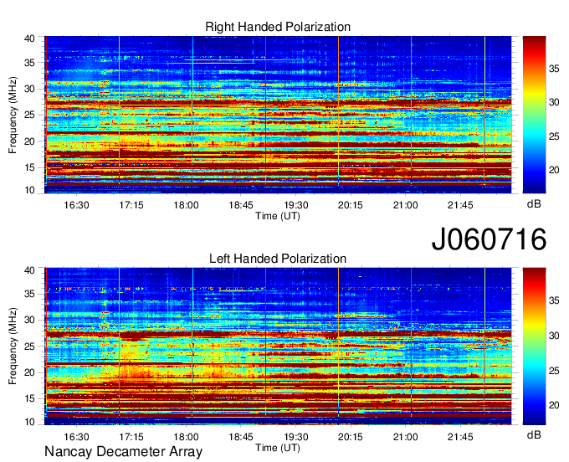
Task: Click the 40 MHz tick on the bottom plot axis
Action: [29, 269]
